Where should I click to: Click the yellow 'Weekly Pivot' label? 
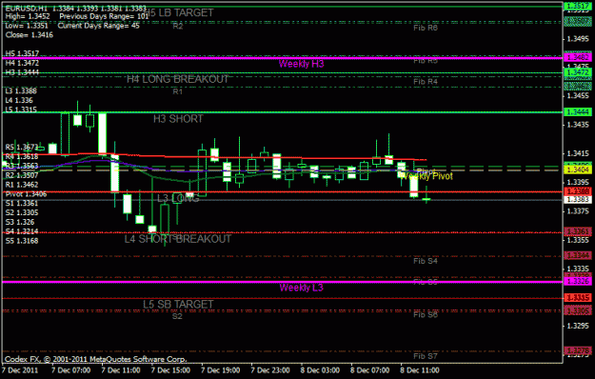(x=427, y=176)
